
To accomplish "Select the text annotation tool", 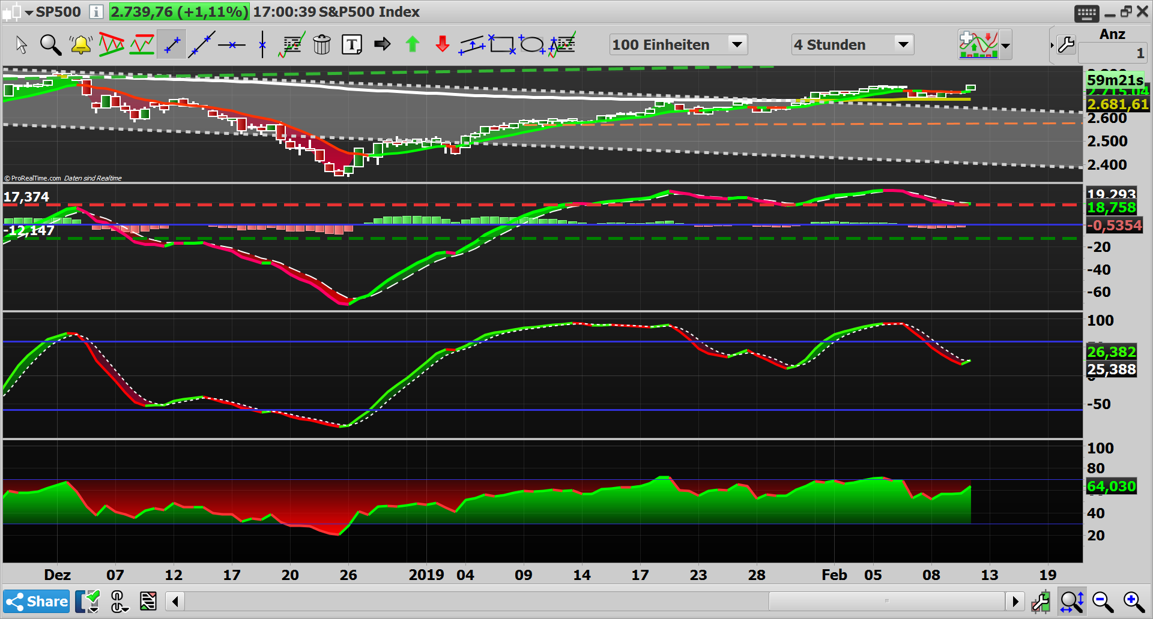I will click(352, 44).
